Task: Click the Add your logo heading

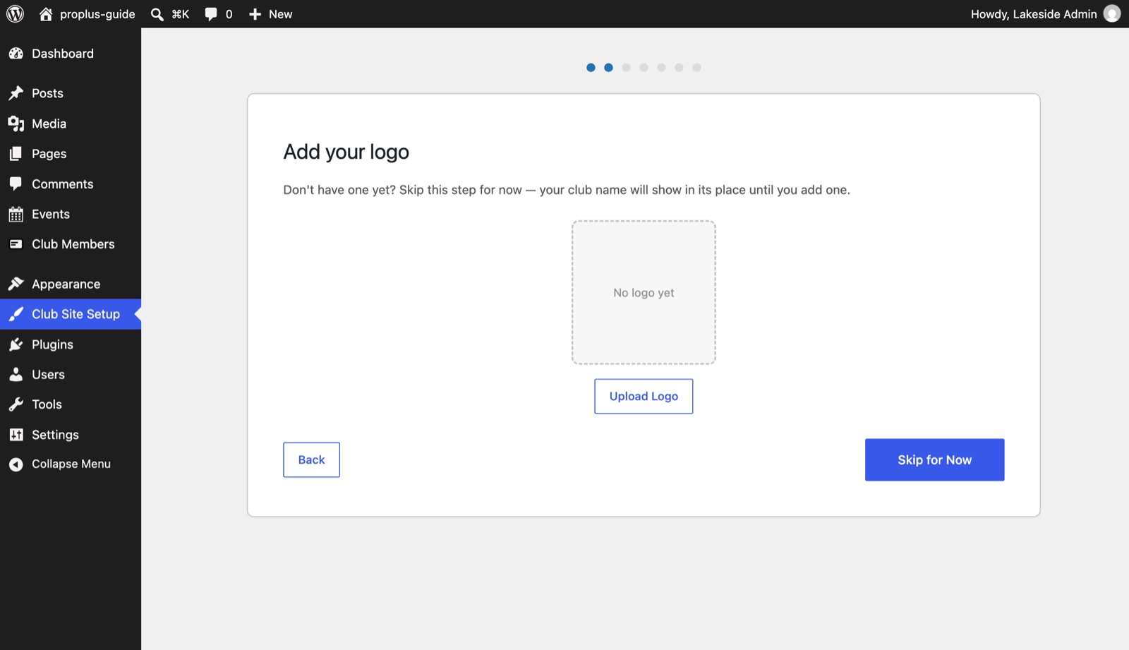Action: 346,152
